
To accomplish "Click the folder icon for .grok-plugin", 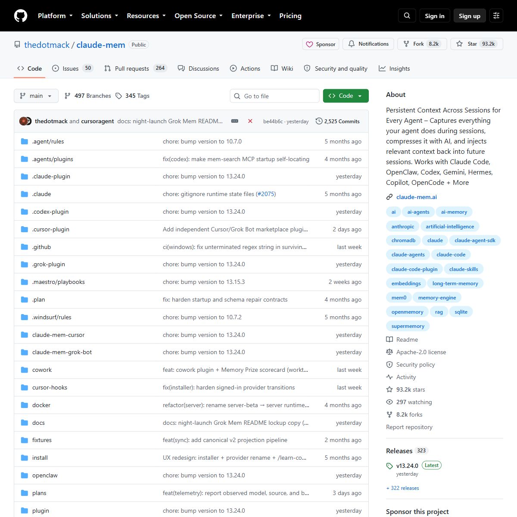I will 25,264.
